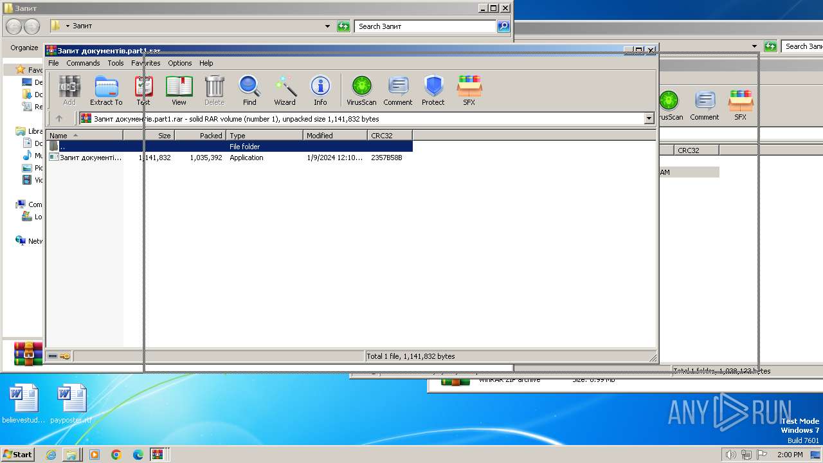This screenshot has width=823, height=463.
Task: Open Chrome from taskbar
Action: tap(116, 455)
